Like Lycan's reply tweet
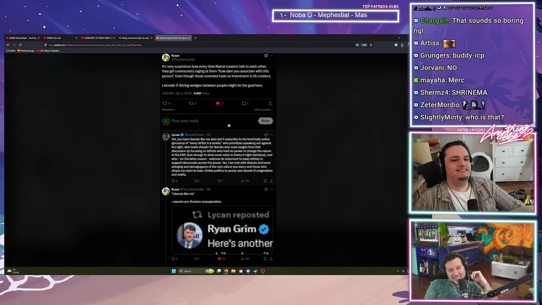The height and width of the screenshot is (305, 542). click(219, 181)
